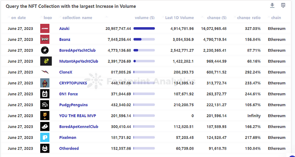The width and height of the screenshot is (295, 157).
Task: Sort by the logo column header
Action: pyautogui.click(x=48, y=18)
